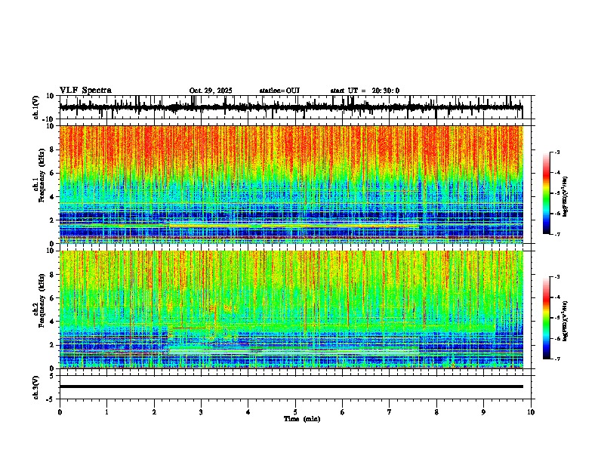Click the ch.1 color scale bar
Screen dimensions: 598x462
coord(547,193)
